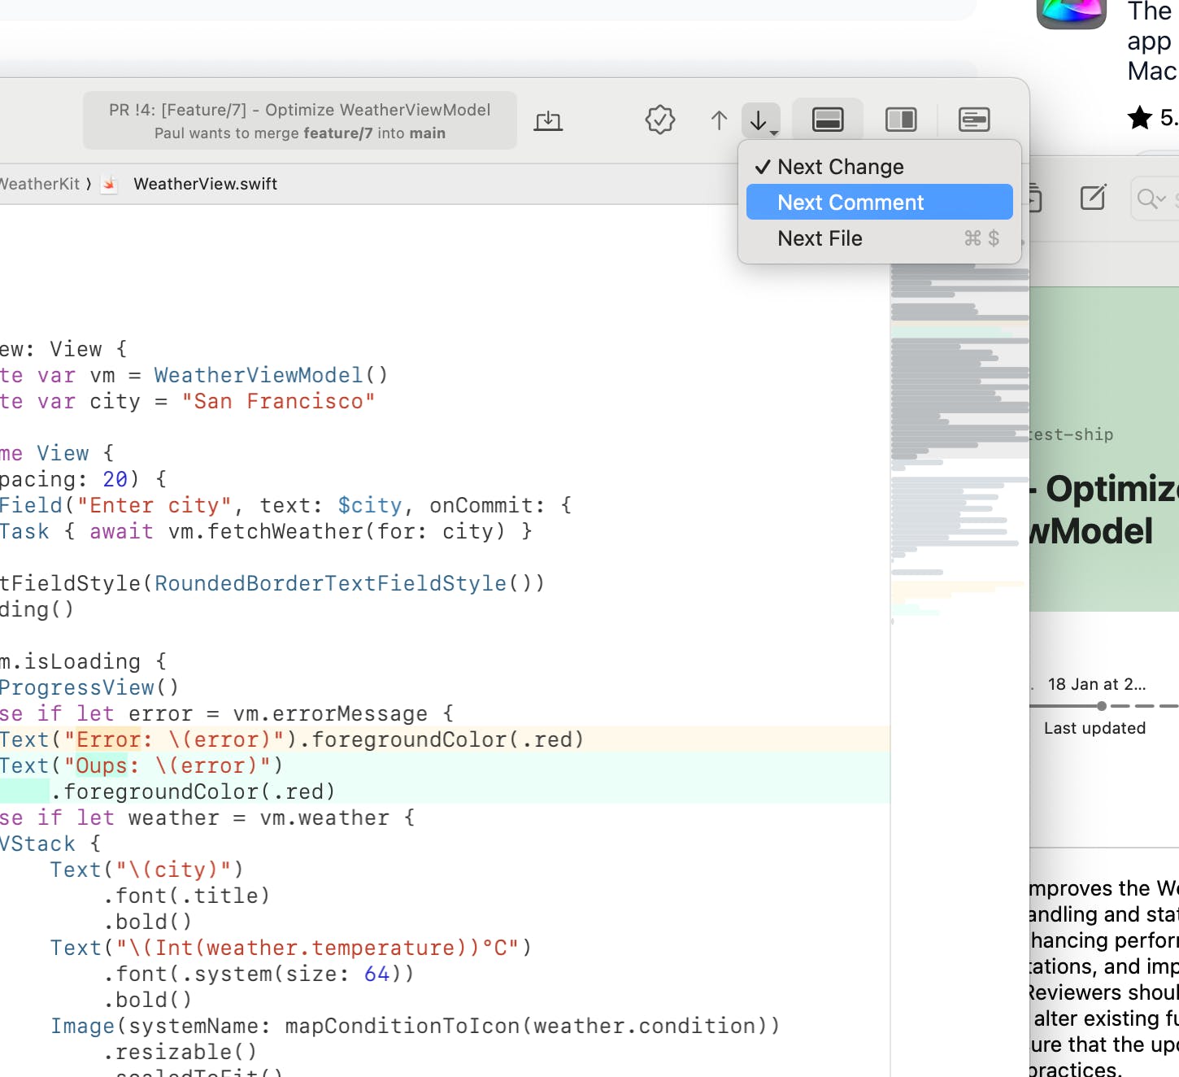Click the checkout branch download icon

point(548,120)
